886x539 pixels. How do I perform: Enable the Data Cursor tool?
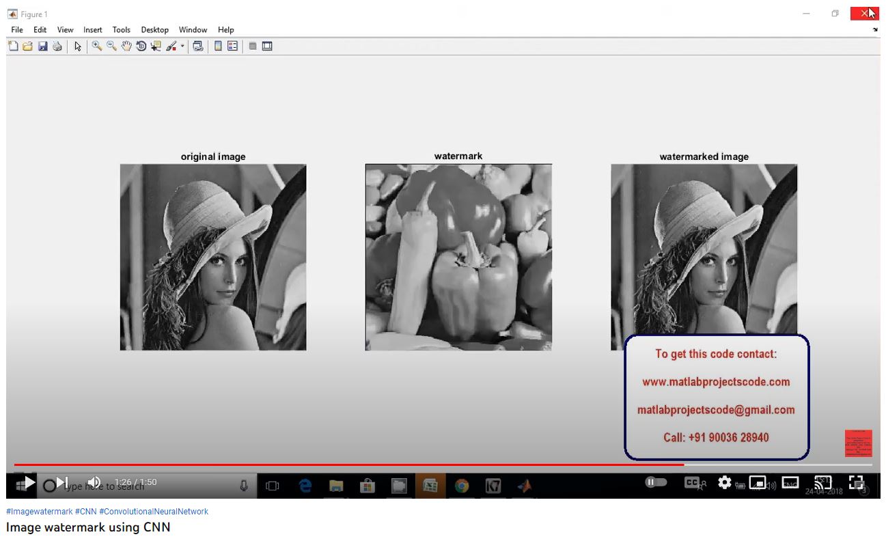point(156,46)
